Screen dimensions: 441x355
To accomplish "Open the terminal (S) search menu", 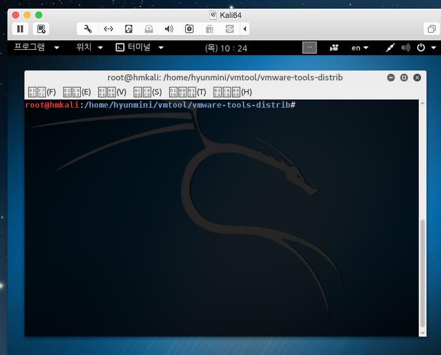I will 148,92.
